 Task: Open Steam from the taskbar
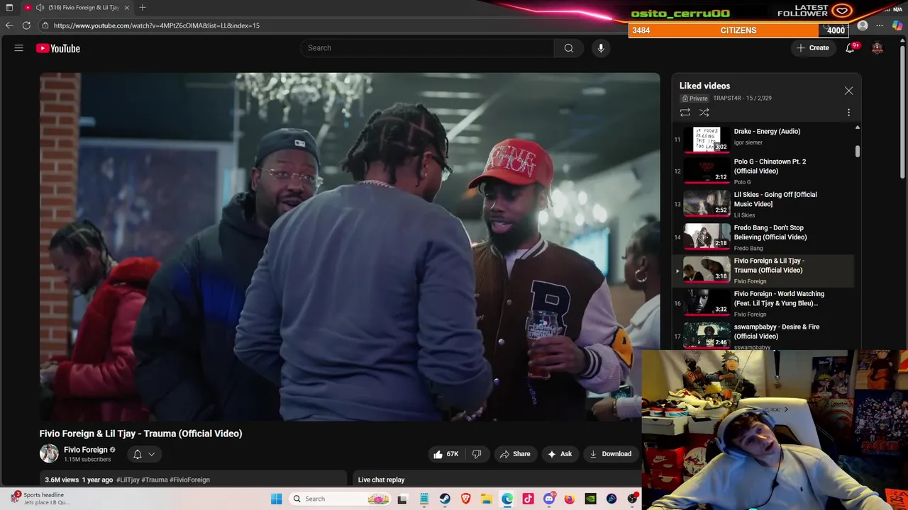(x=445, y=499)
